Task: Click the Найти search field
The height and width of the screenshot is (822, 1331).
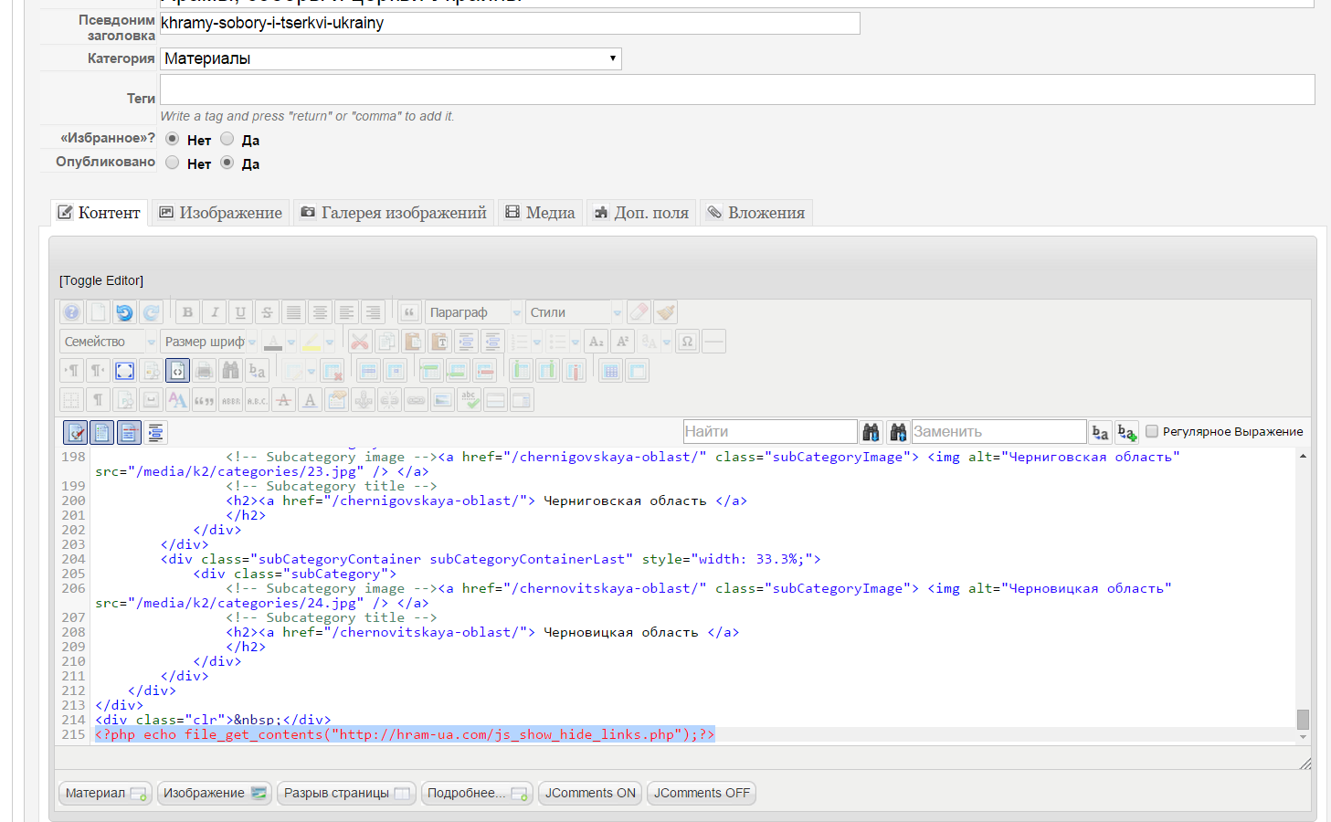Action: tap(770, 431)
